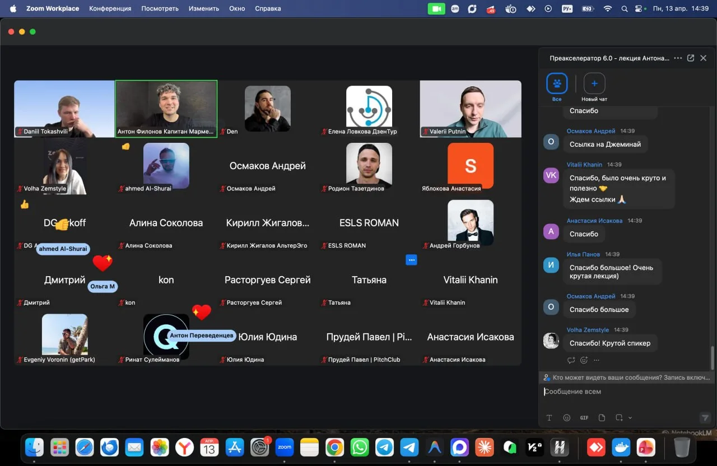
Task: Open Google Chrome from the Dock
Action: pyautogui.click(x=334, y=447)
